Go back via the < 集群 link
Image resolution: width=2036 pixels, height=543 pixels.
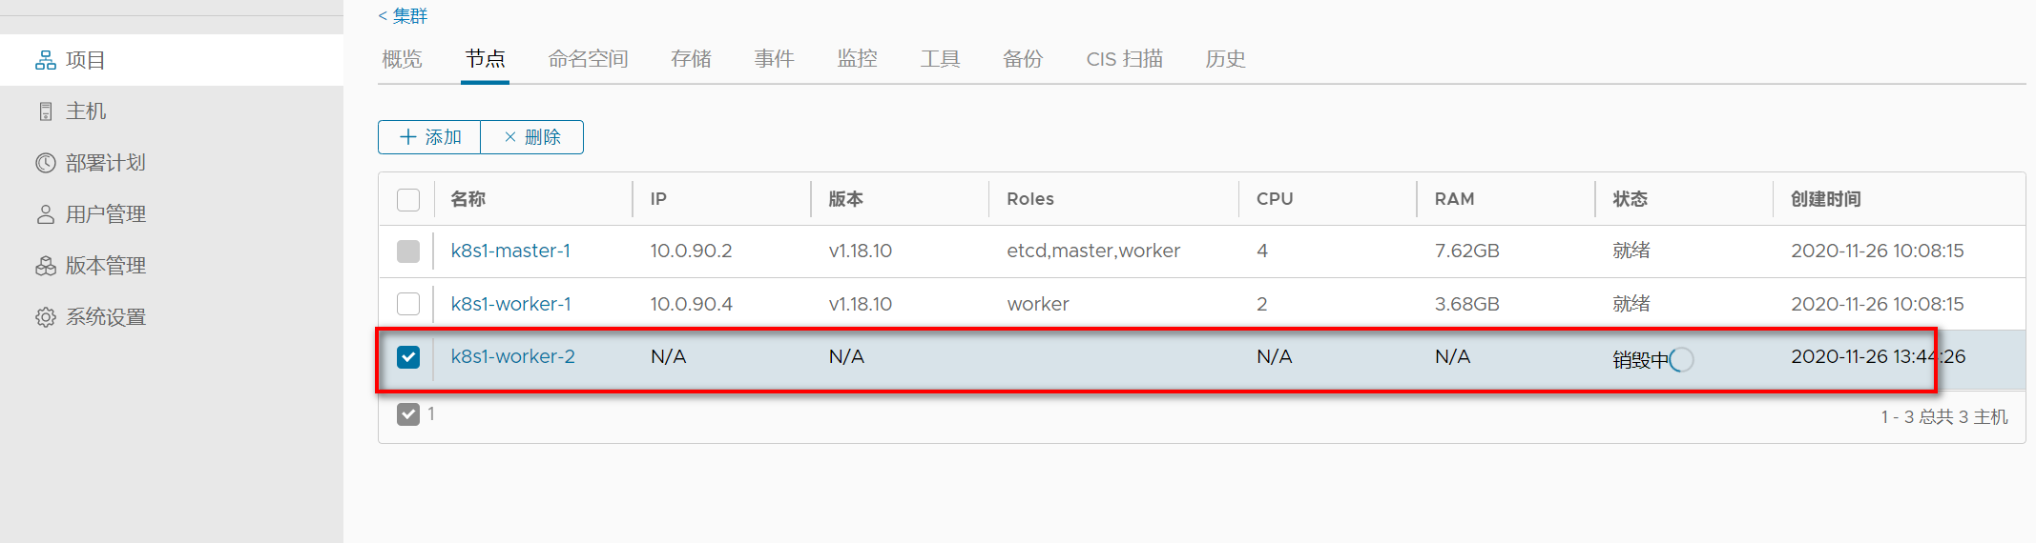coord(403,16)
